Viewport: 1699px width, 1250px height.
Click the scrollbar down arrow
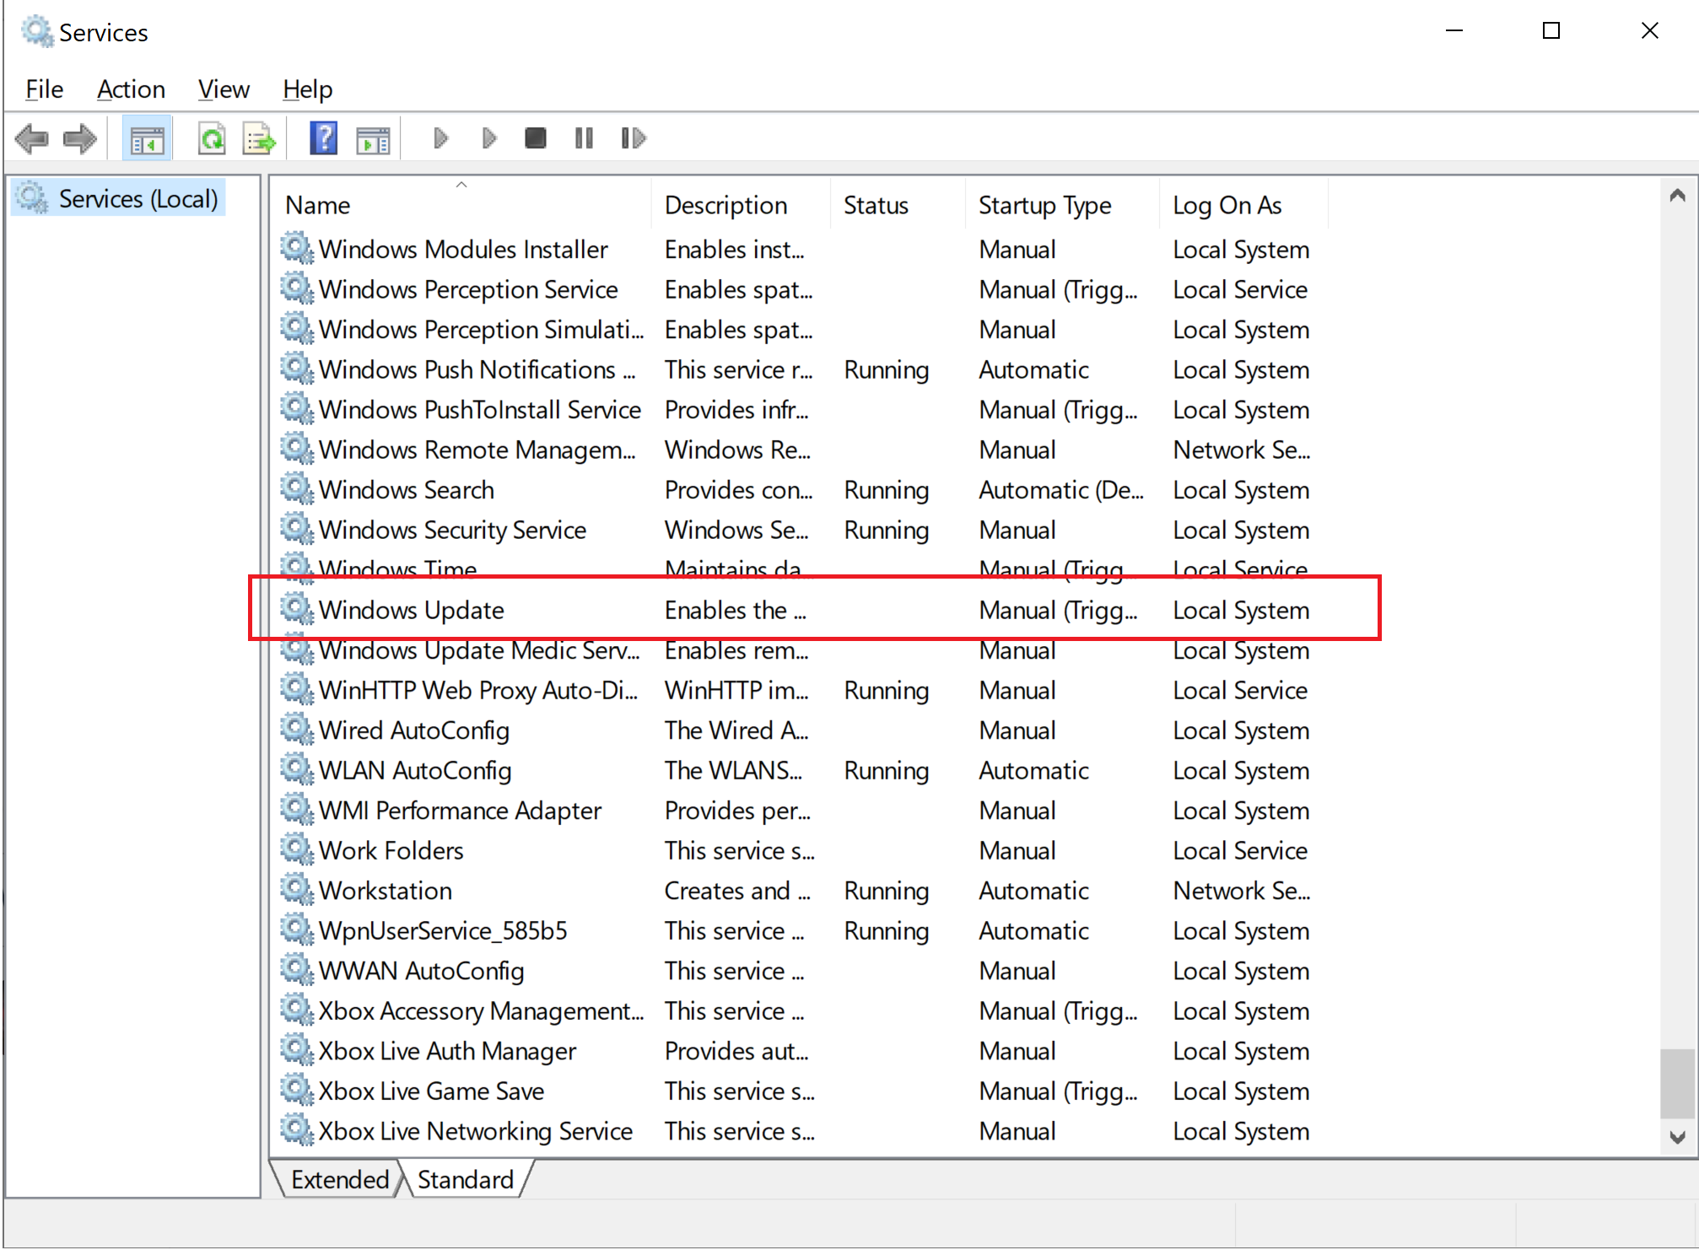(1677, 1137)
